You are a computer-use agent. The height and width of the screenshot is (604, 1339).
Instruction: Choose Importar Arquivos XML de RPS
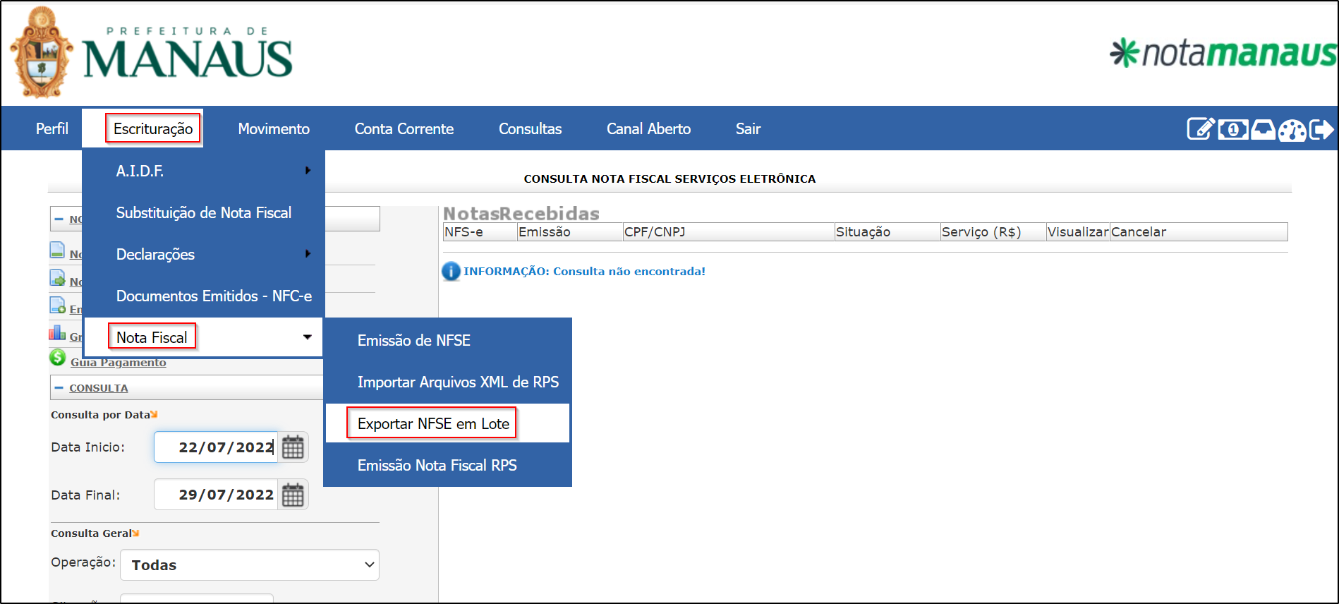458,382
